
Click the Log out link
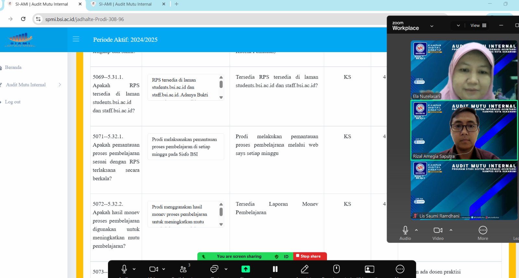coord(13,102)
